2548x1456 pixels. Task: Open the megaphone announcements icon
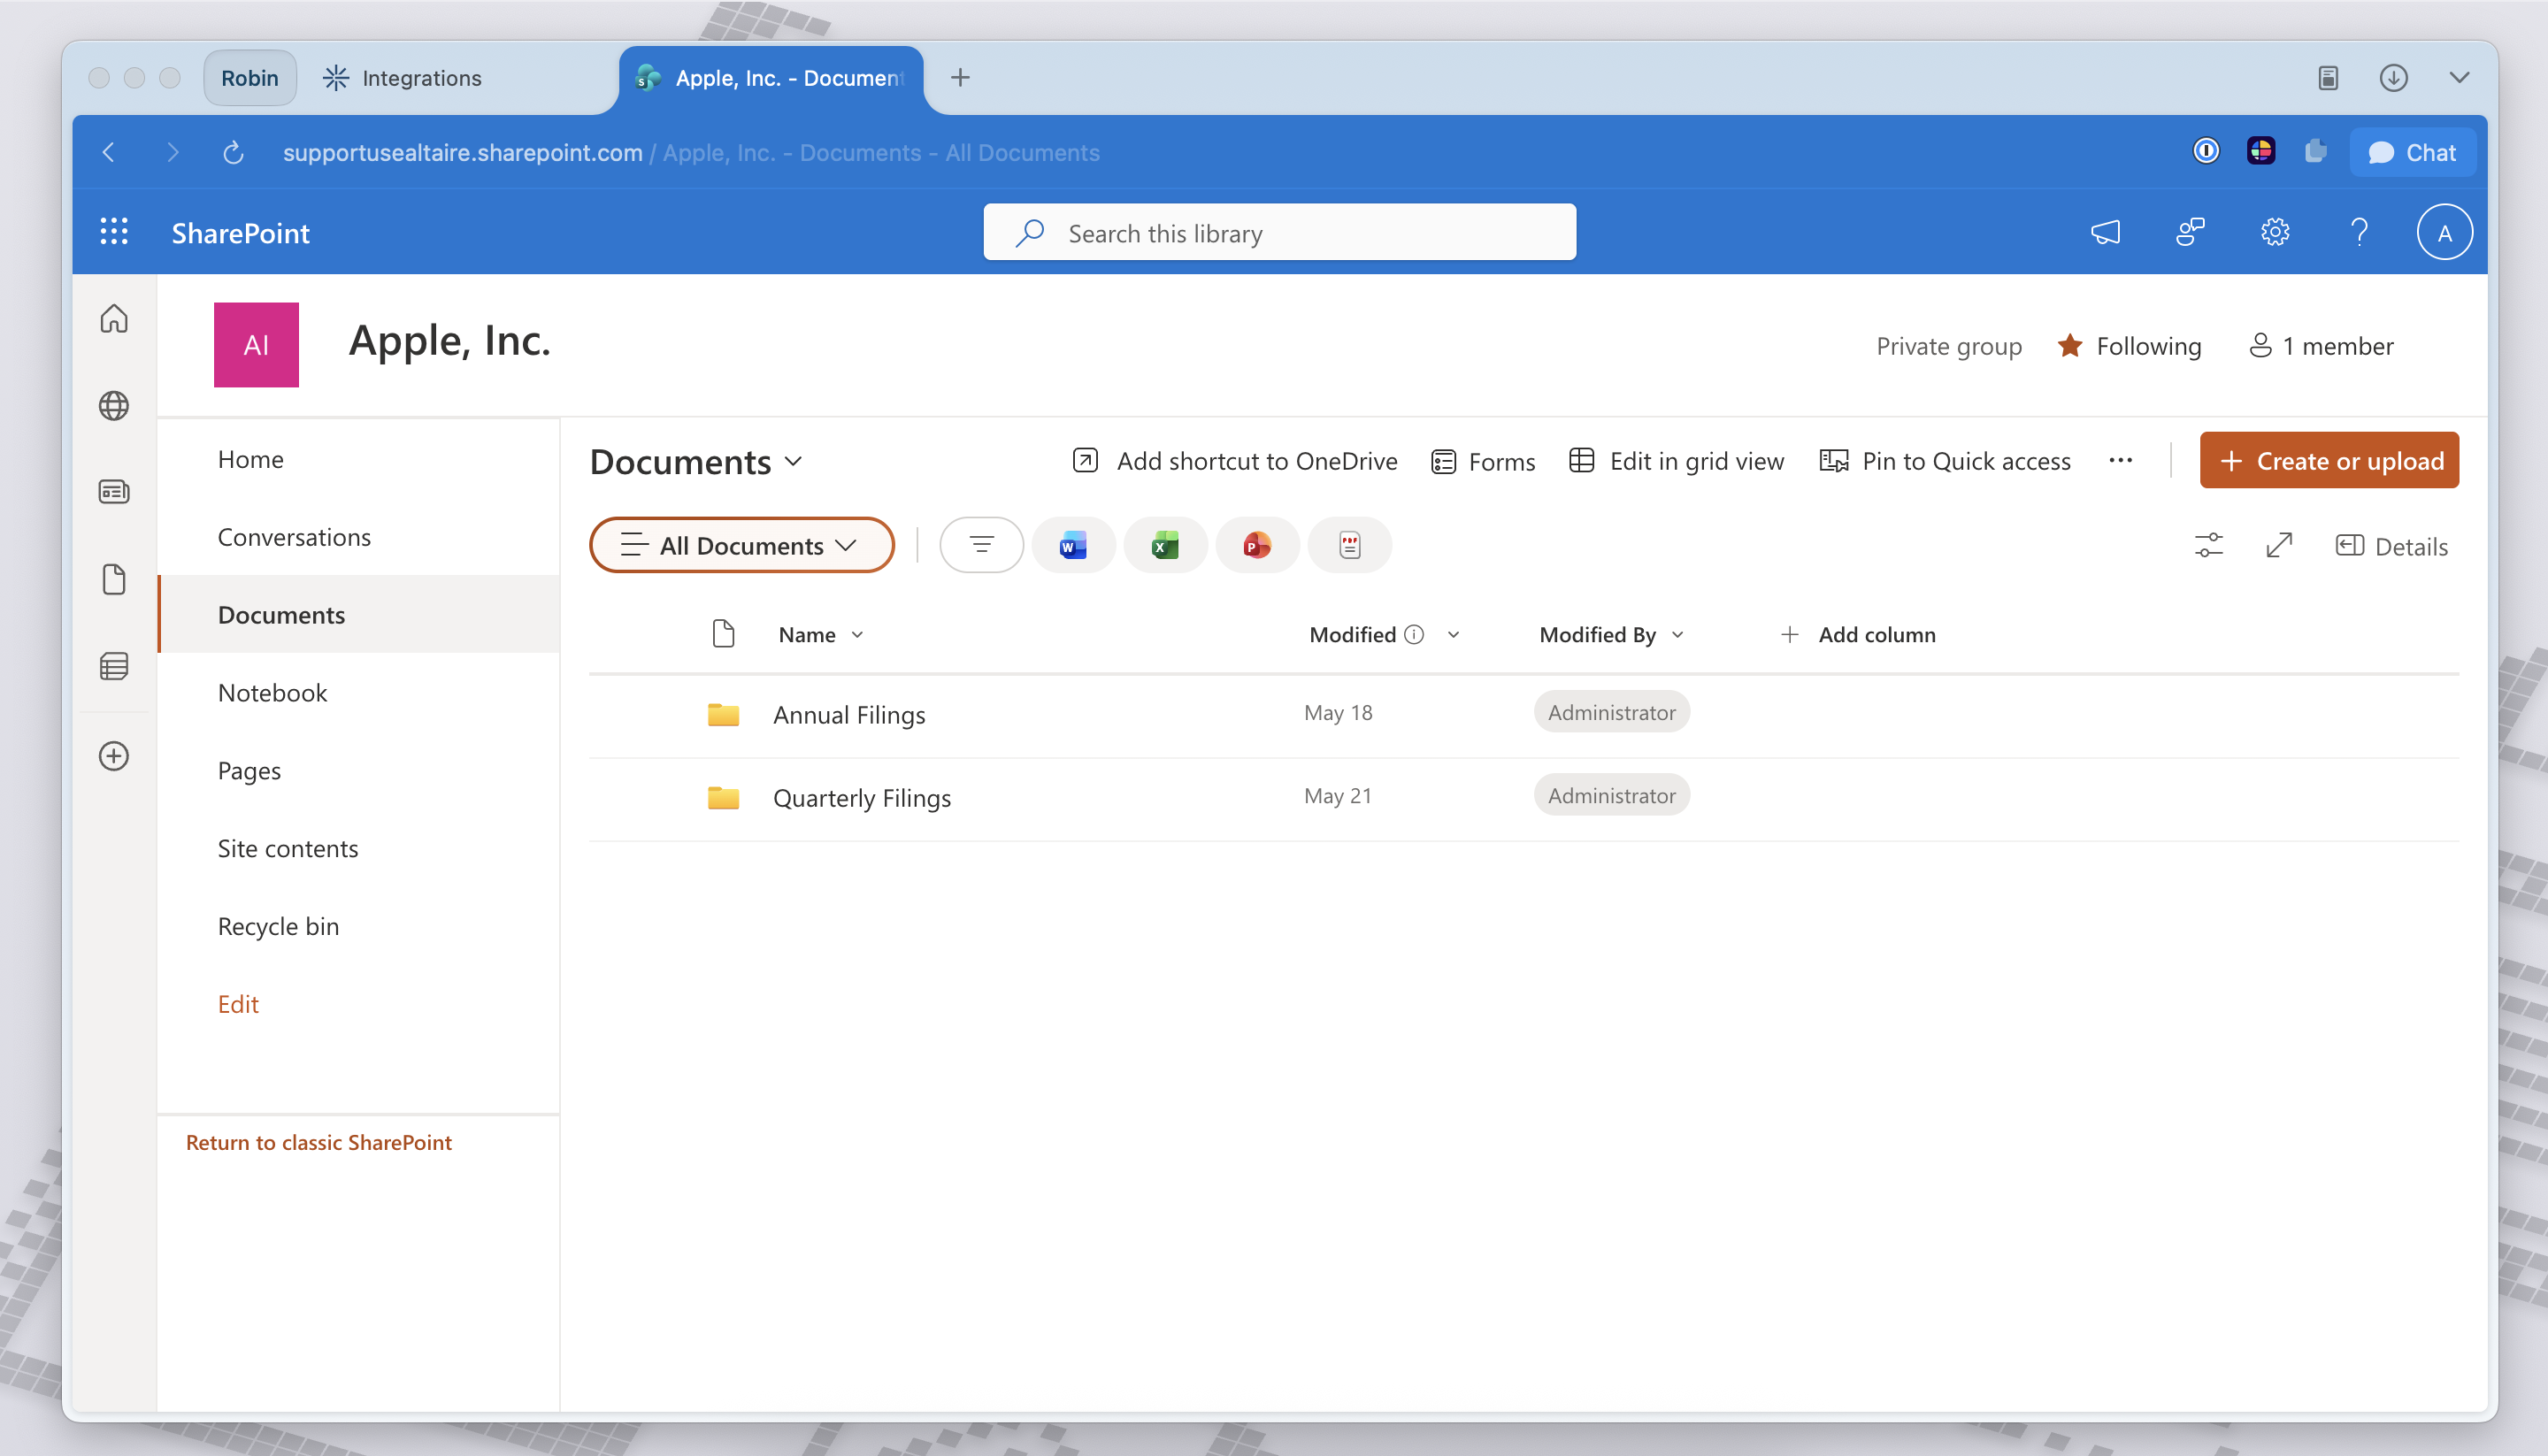(x=2105, y=233)
